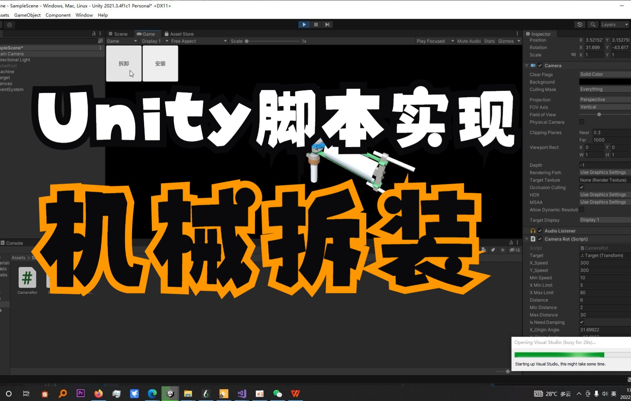Open Windows Task View button
631x401 pixels.
26,393
